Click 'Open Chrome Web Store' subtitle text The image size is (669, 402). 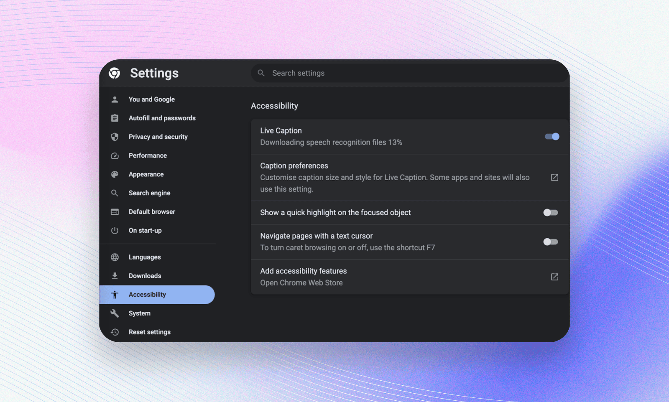301,283
